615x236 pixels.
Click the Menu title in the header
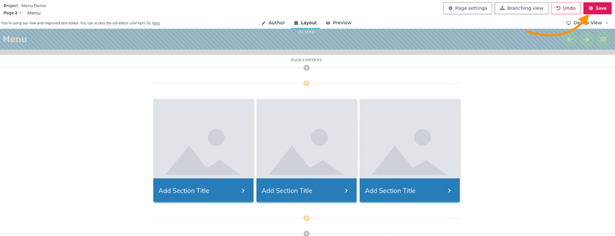point(15,39)
